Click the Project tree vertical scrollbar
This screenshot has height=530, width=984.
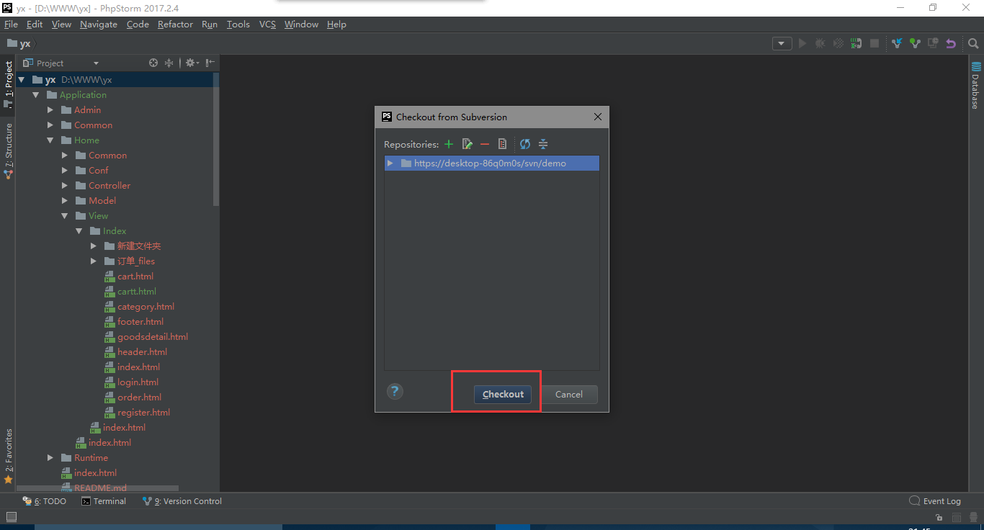(216, 139)
